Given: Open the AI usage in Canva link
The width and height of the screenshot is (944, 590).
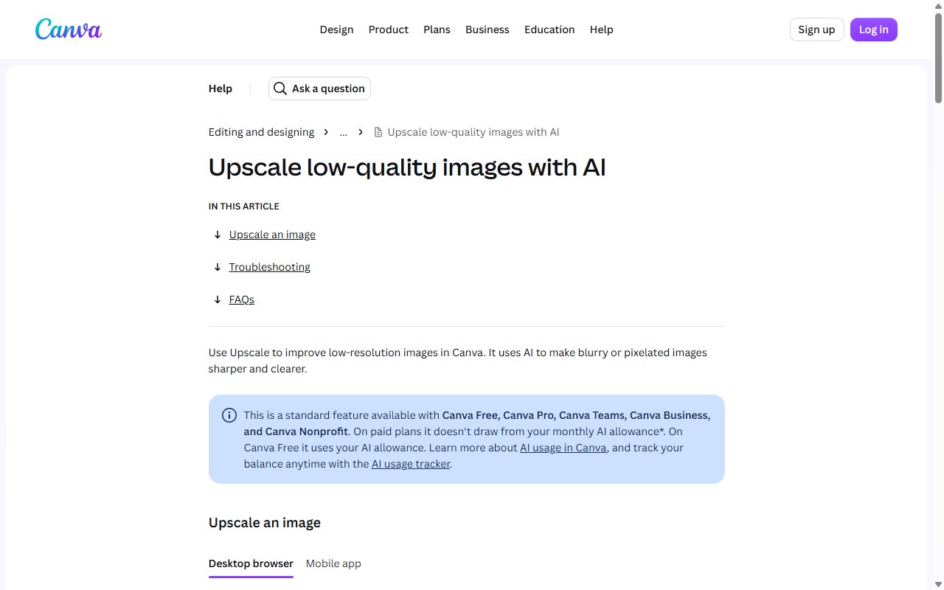Looking at the screenshot, I should [x=563, y=448].
